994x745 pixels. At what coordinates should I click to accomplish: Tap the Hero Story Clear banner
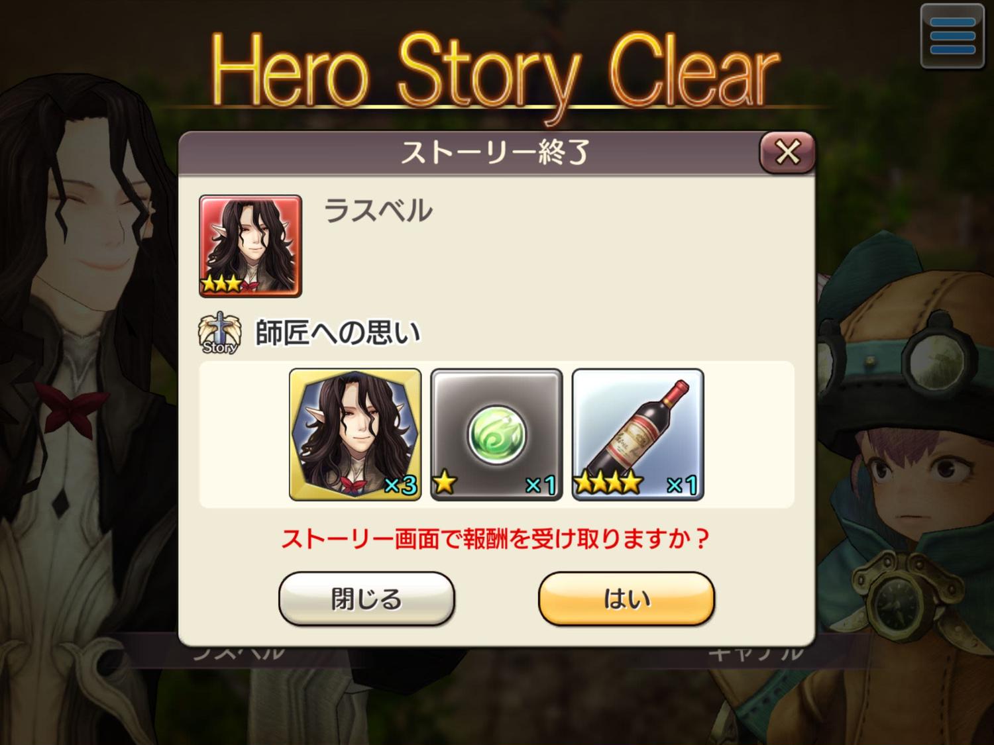coord(494,73)
